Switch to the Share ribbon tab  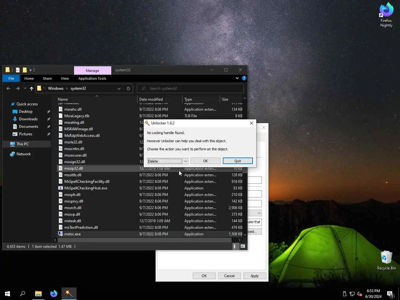[47, 78]
